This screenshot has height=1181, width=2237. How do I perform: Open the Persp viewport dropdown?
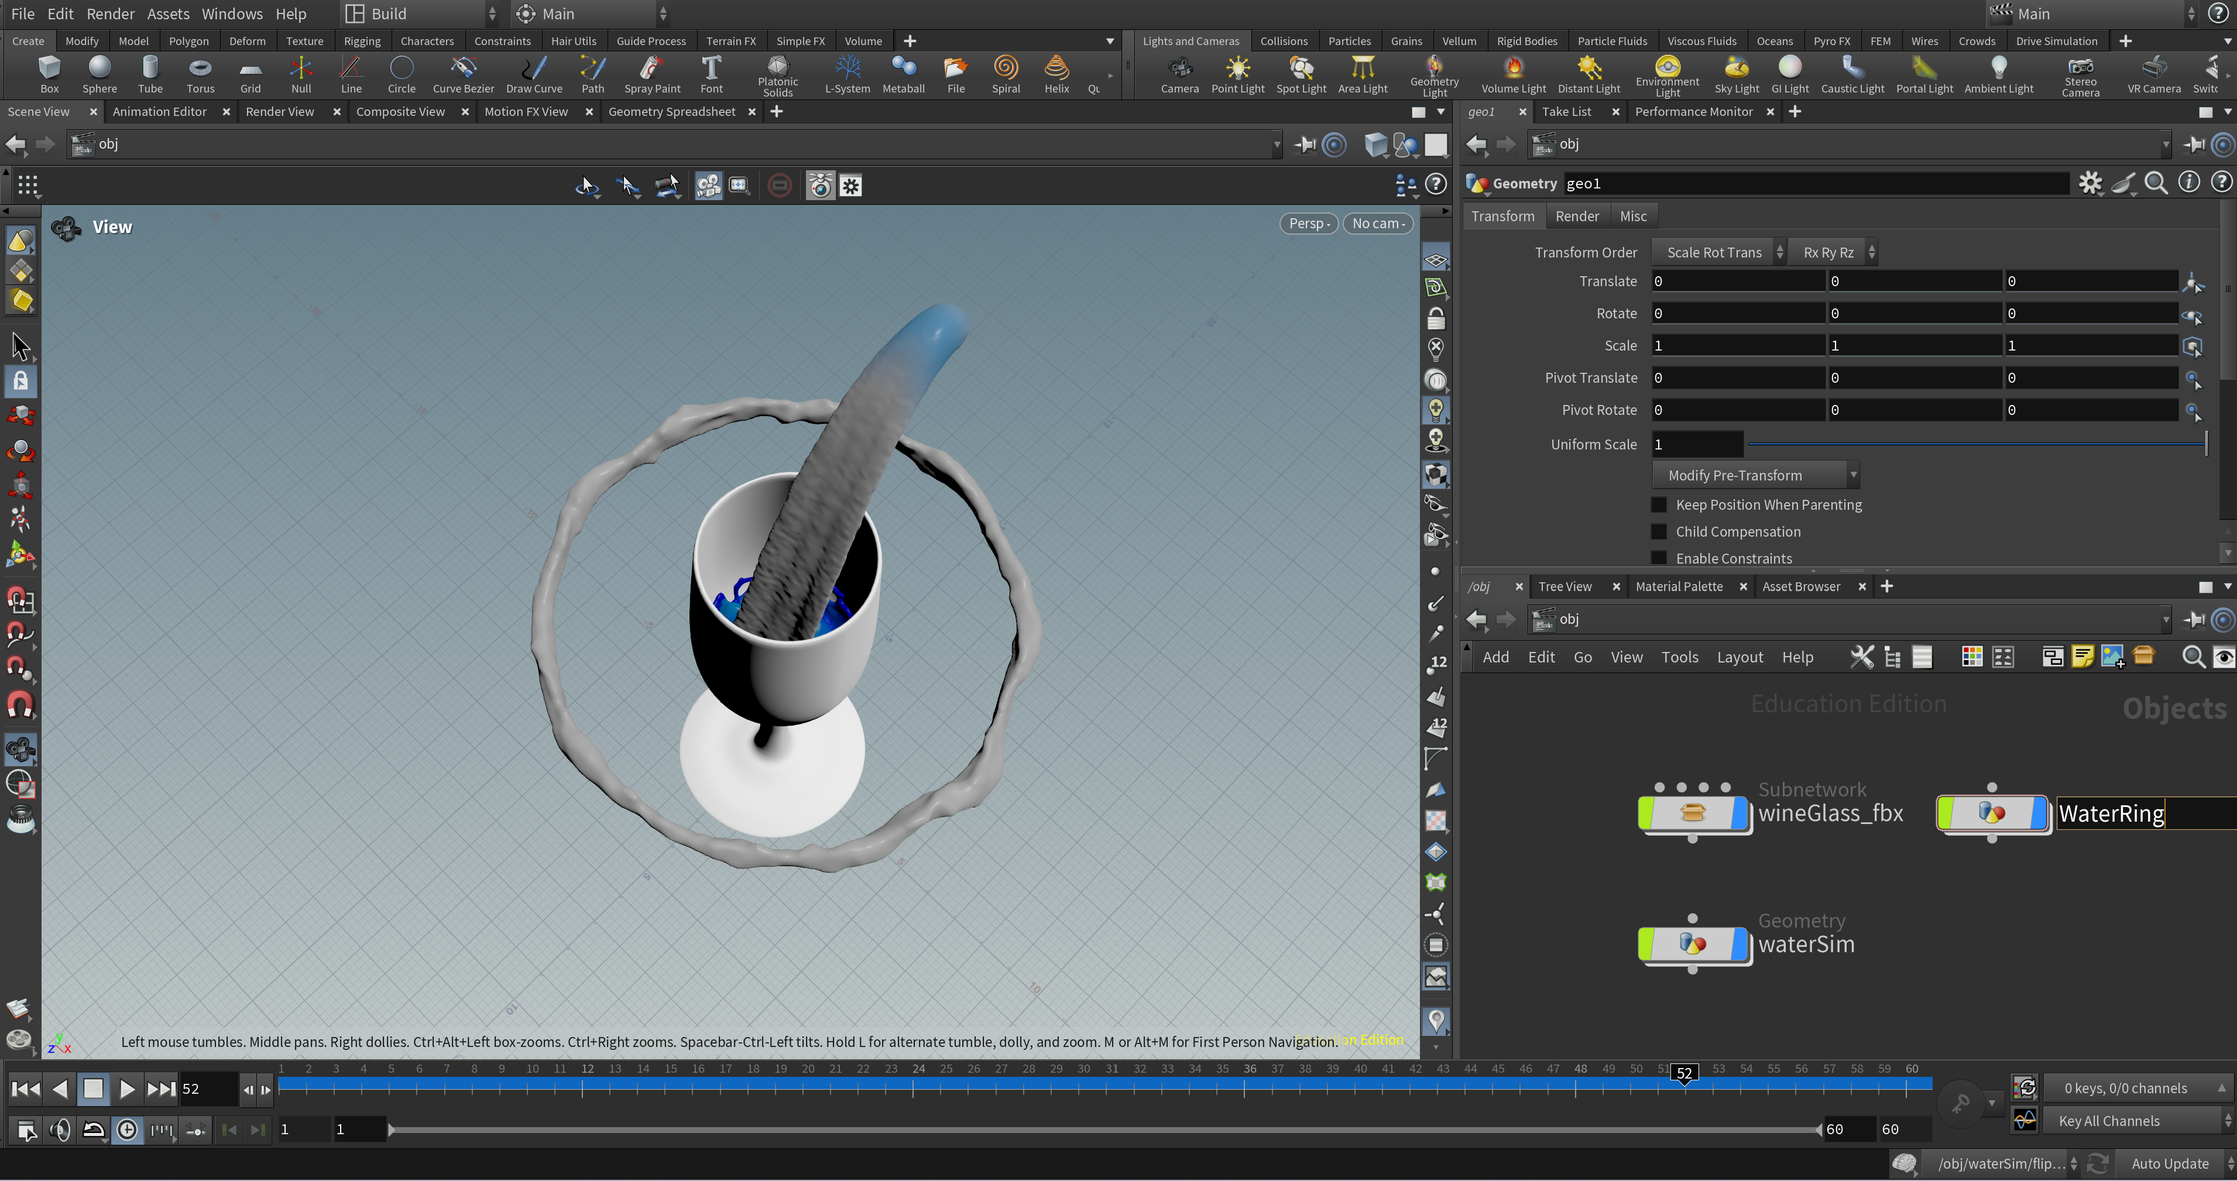click(x=1308, y=224)
